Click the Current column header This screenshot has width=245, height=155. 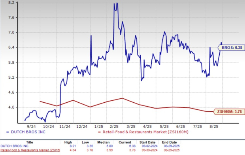click(x=125, y=142)
